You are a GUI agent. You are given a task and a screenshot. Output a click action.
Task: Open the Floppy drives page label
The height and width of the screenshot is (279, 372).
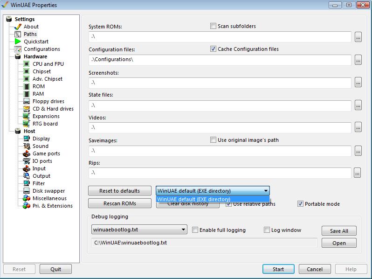48,101
